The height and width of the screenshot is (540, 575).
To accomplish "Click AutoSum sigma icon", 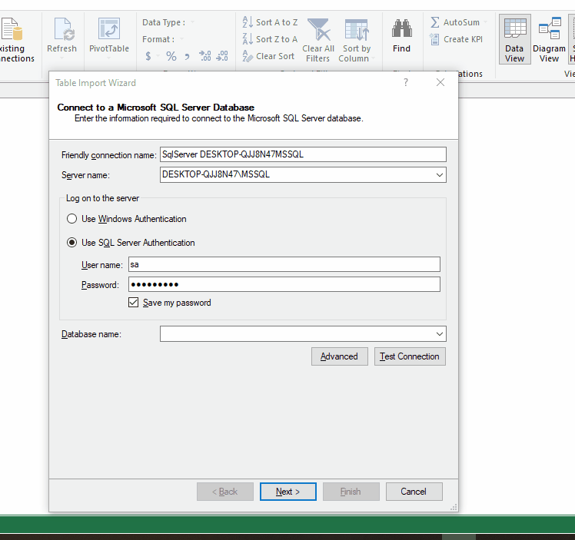I will (x=435, y=22).
